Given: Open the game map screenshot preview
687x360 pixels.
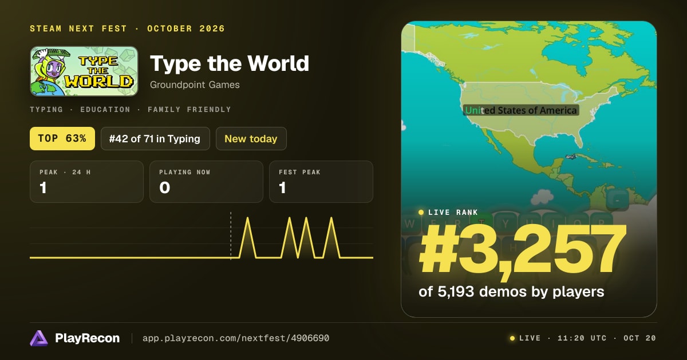Looking at the screenshot, I should pos(528,169).
